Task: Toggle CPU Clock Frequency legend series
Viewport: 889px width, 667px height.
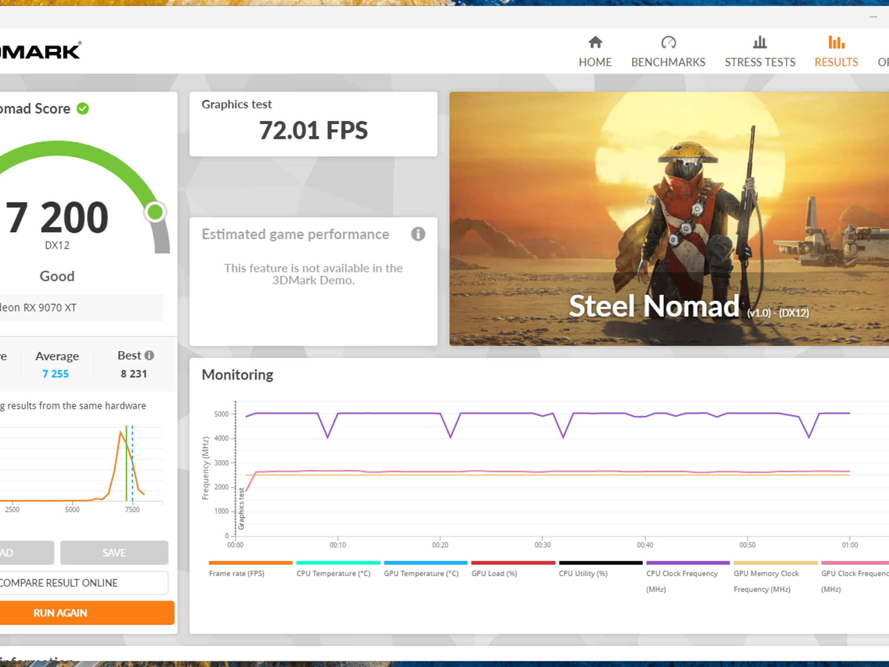Action: pos(688,578)
